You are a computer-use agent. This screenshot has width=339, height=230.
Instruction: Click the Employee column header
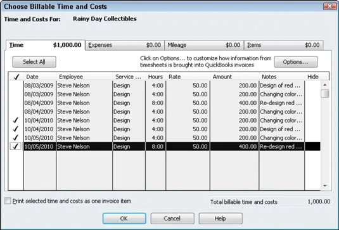pos(84,77)
